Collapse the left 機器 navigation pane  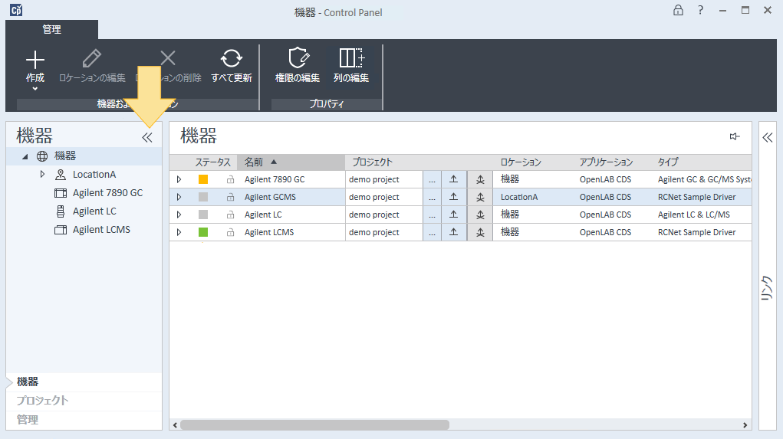coord(146,138)
